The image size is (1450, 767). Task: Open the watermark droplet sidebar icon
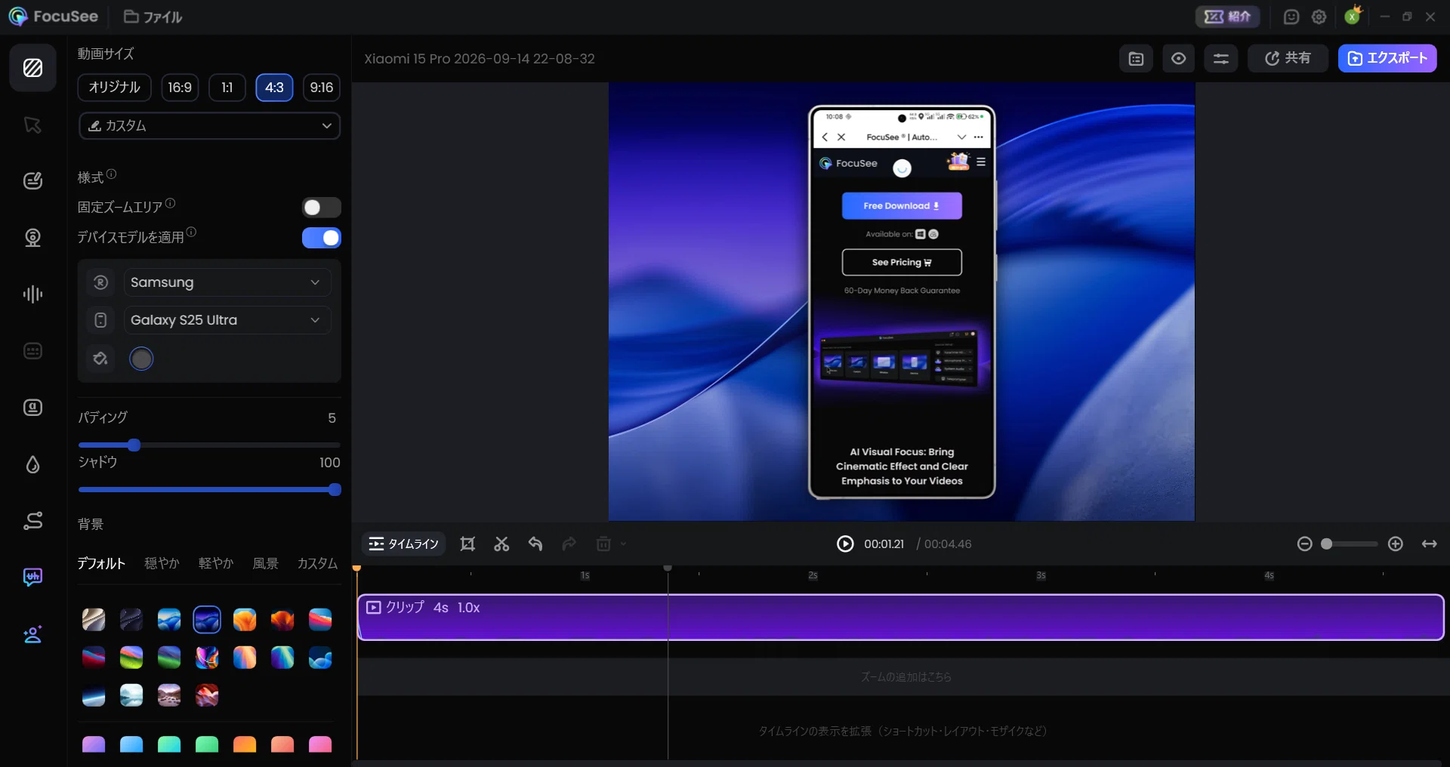32,464
